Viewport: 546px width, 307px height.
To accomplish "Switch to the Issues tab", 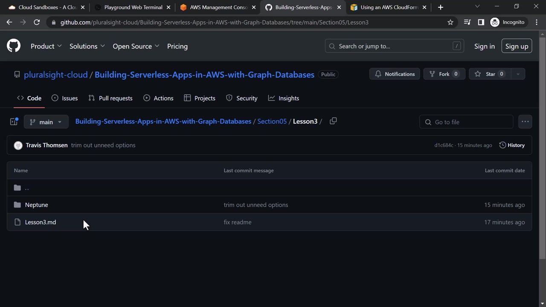I will [x=64, y=98].
